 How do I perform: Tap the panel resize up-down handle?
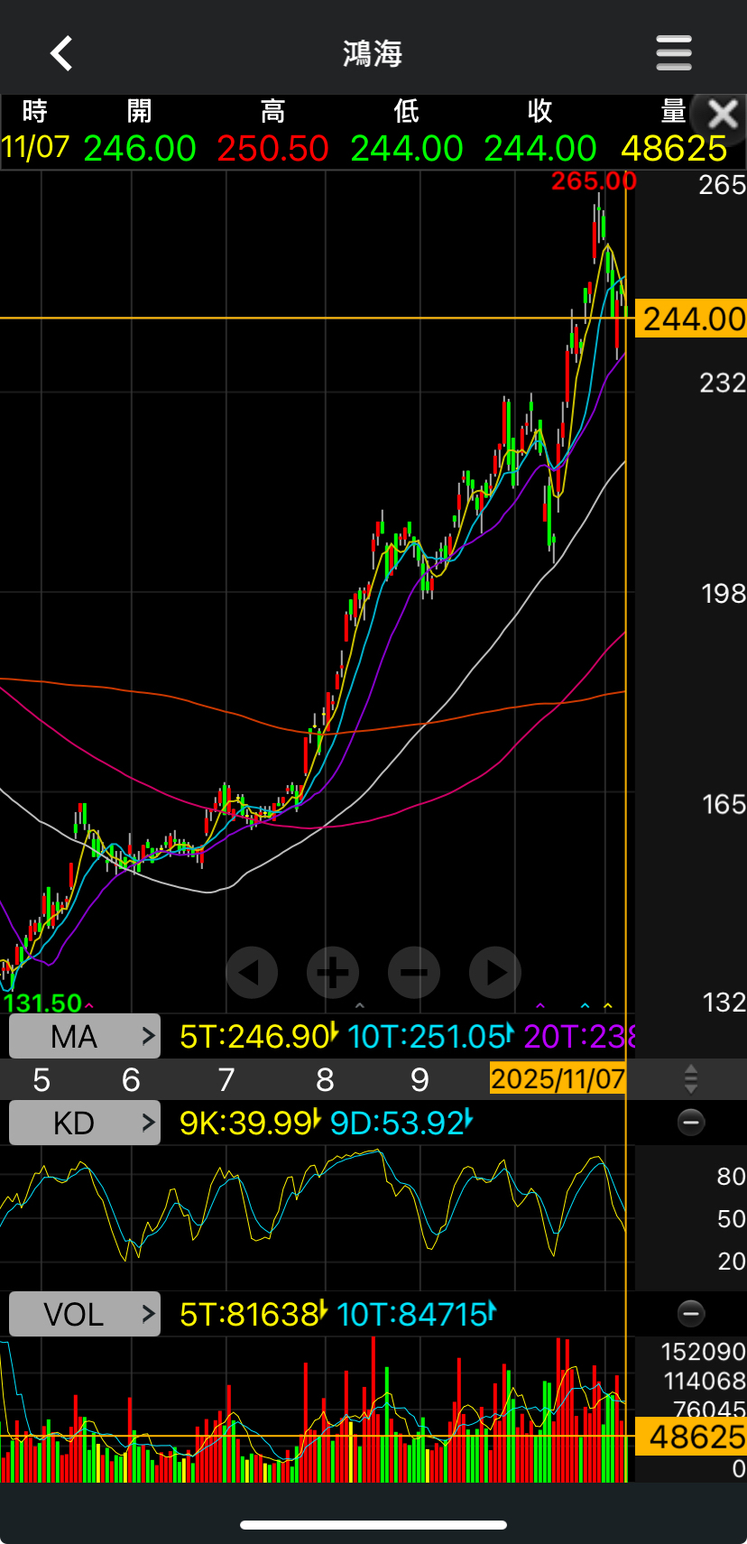point(691,1079)
